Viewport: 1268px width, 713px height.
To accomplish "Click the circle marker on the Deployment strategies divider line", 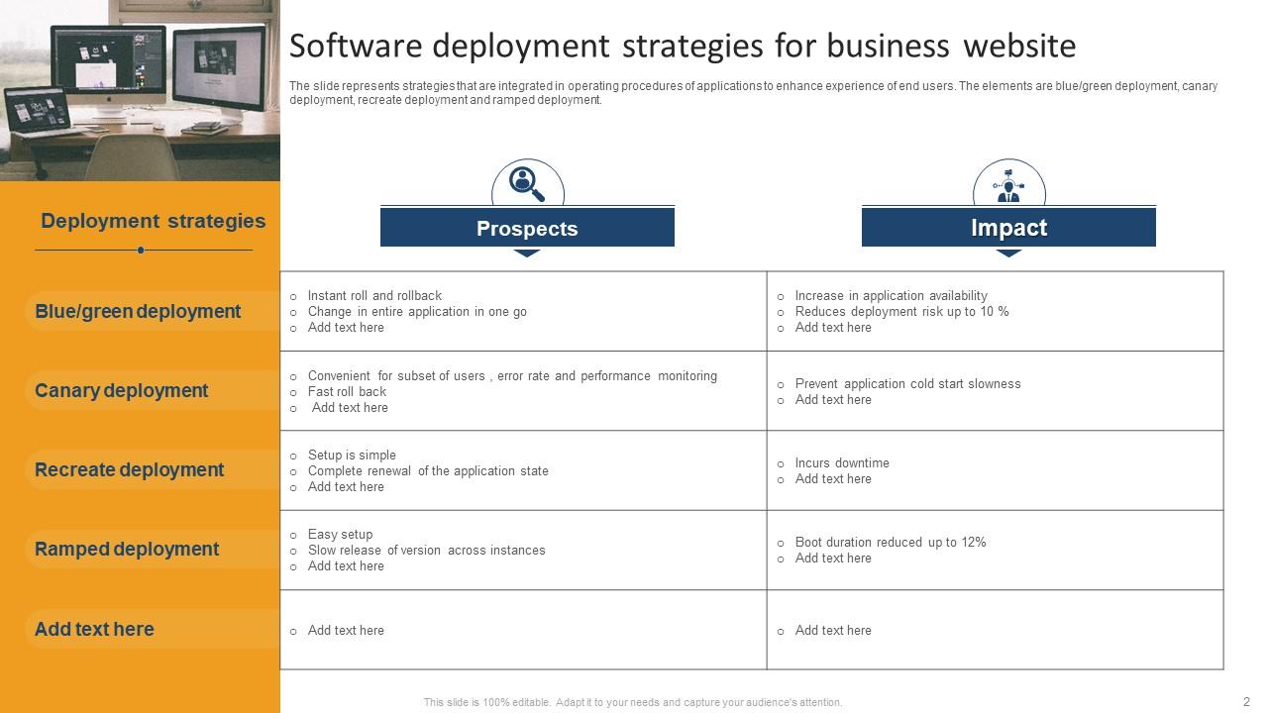I will pos(142,250).
